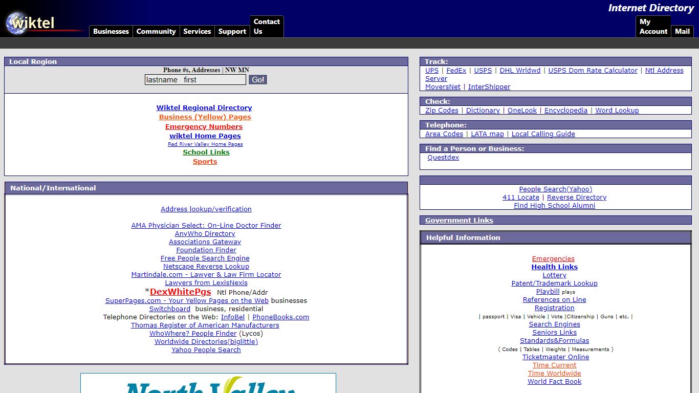Open the Government Links heading link
699x393 pixels.
pos(459,221)
